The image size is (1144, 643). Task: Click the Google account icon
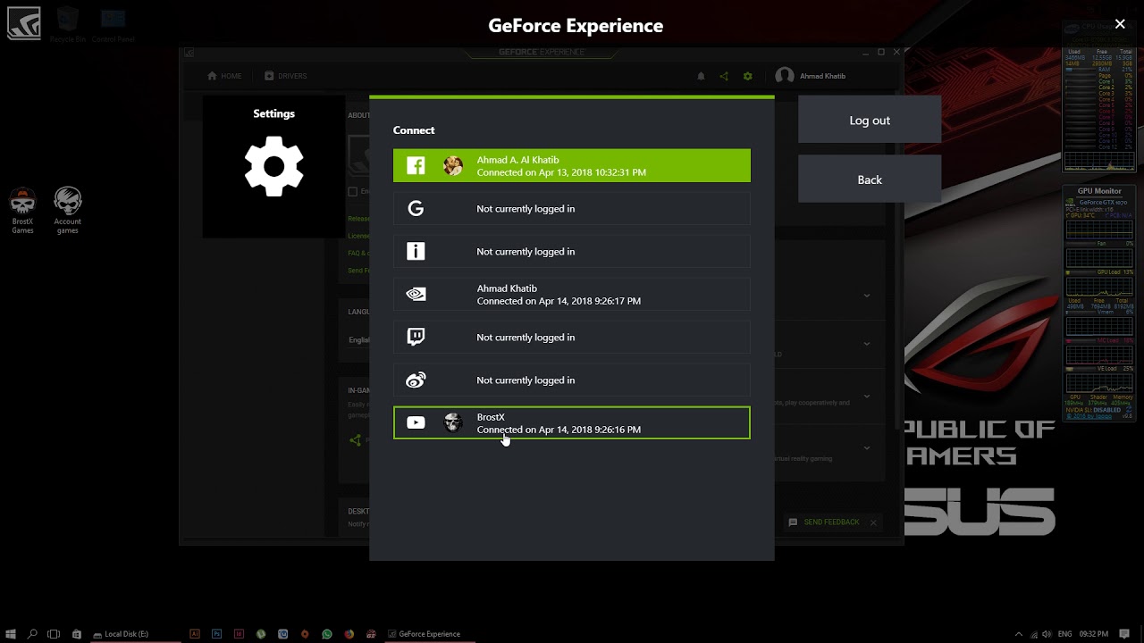coord(416,209)
